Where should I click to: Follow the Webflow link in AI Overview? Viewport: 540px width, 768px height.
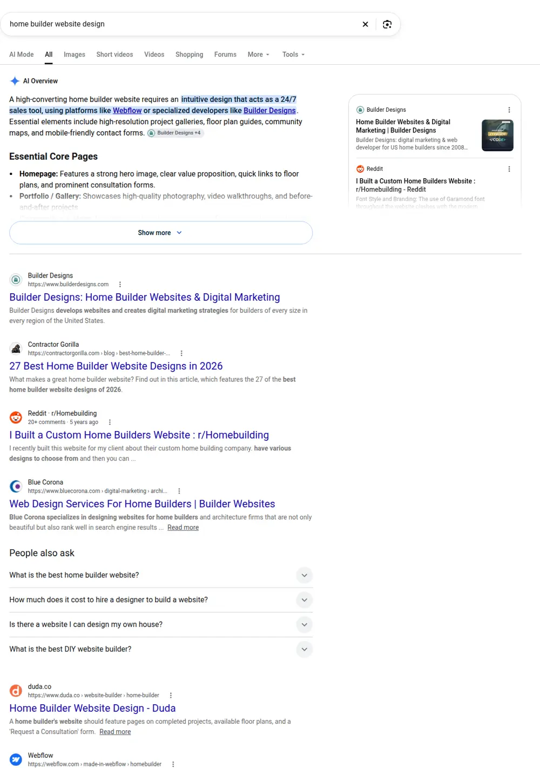click(127, 111)
